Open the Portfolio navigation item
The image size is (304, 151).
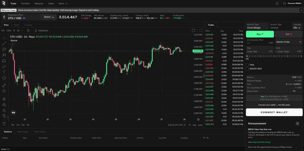pyautogui.click(x=26, y=4)
